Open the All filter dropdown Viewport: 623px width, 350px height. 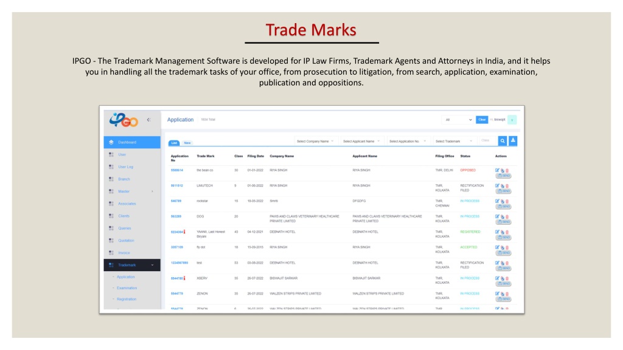click(458, 120)
